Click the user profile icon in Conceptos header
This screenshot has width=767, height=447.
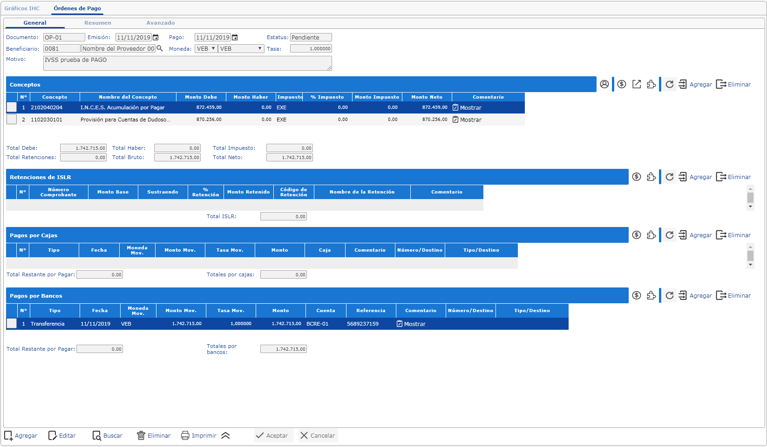604,84
